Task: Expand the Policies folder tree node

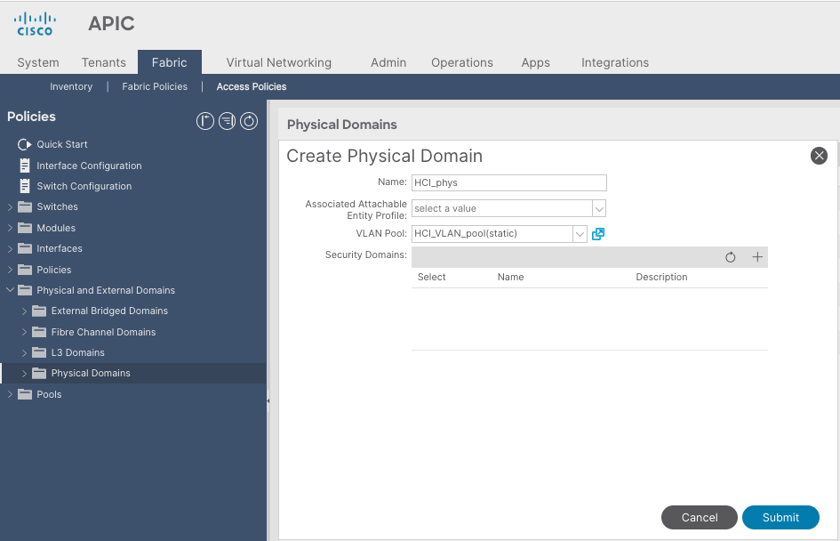Action: 10,270
